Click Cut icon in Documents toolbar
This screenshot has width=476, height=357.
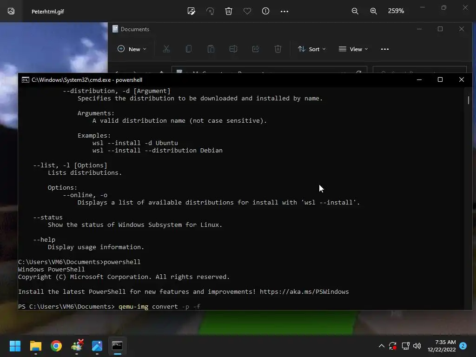tap(166, 49)
